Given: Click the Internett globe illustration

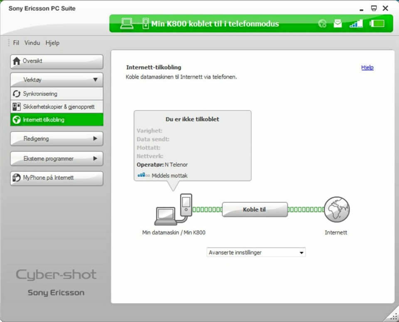Looking at the screenshot, I should point(337,209).
